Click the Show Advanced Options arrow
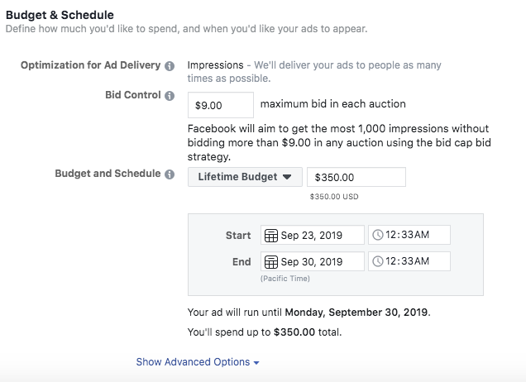 [x=256, y=363]
